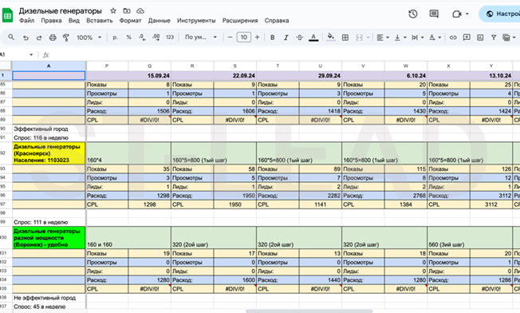Click the Настройки доступа share button
The image size is (520, 313).
(x=499, y=14)
